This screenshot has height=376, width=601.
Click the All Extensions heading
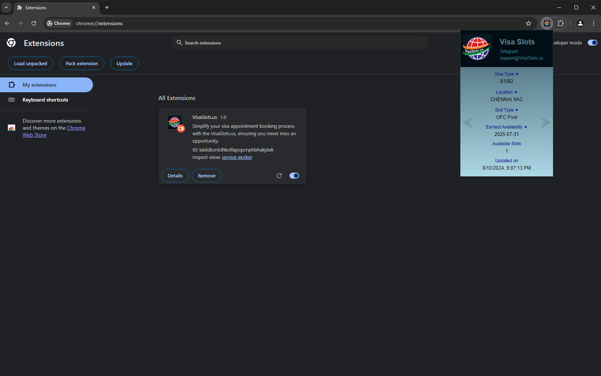click(x=177, y=98)
